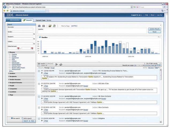
Task: Open the end date calendar picker
Action: (32, 48)
